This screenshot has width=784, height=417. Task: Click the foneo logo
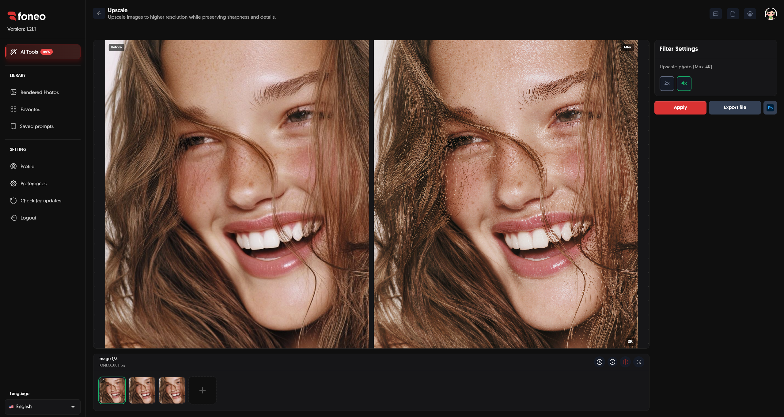27,16
